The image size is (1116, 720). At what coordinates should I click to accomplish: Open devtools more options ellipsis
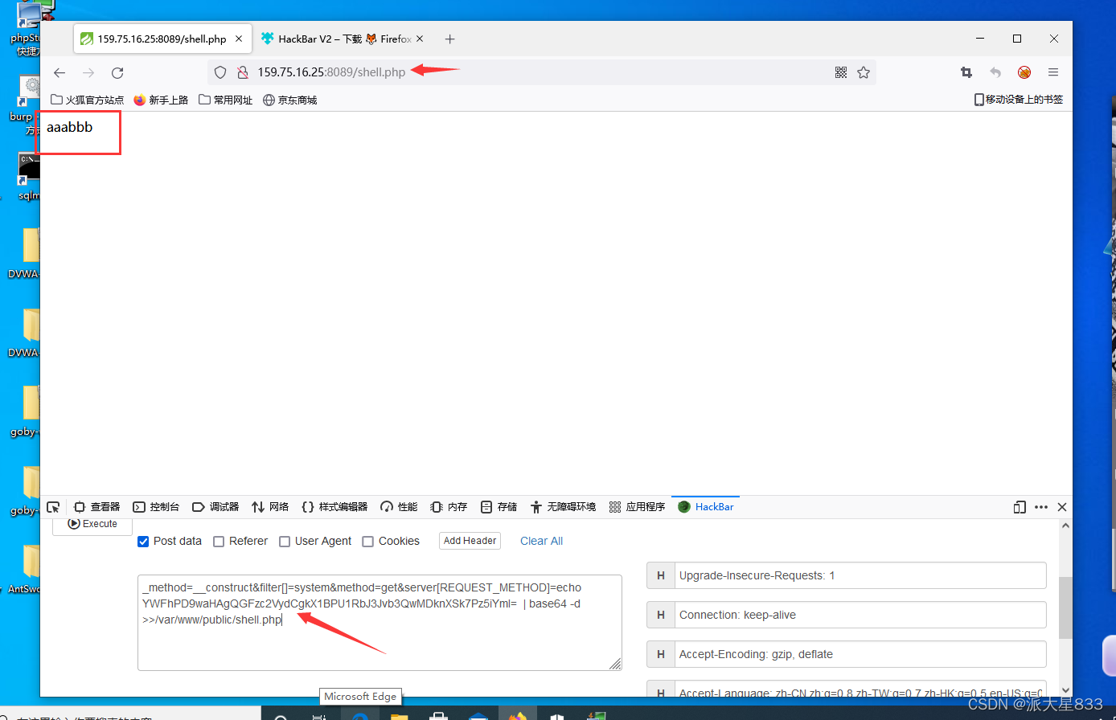point(1041,507)
